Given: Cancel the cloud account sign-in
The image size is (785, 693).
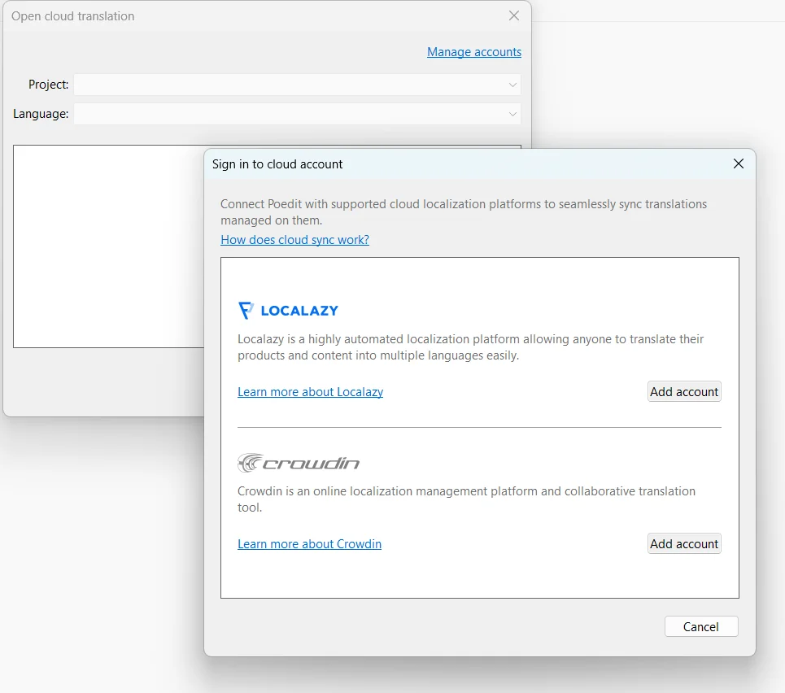Looking at the screenshot, I should [x=700, y=626].
